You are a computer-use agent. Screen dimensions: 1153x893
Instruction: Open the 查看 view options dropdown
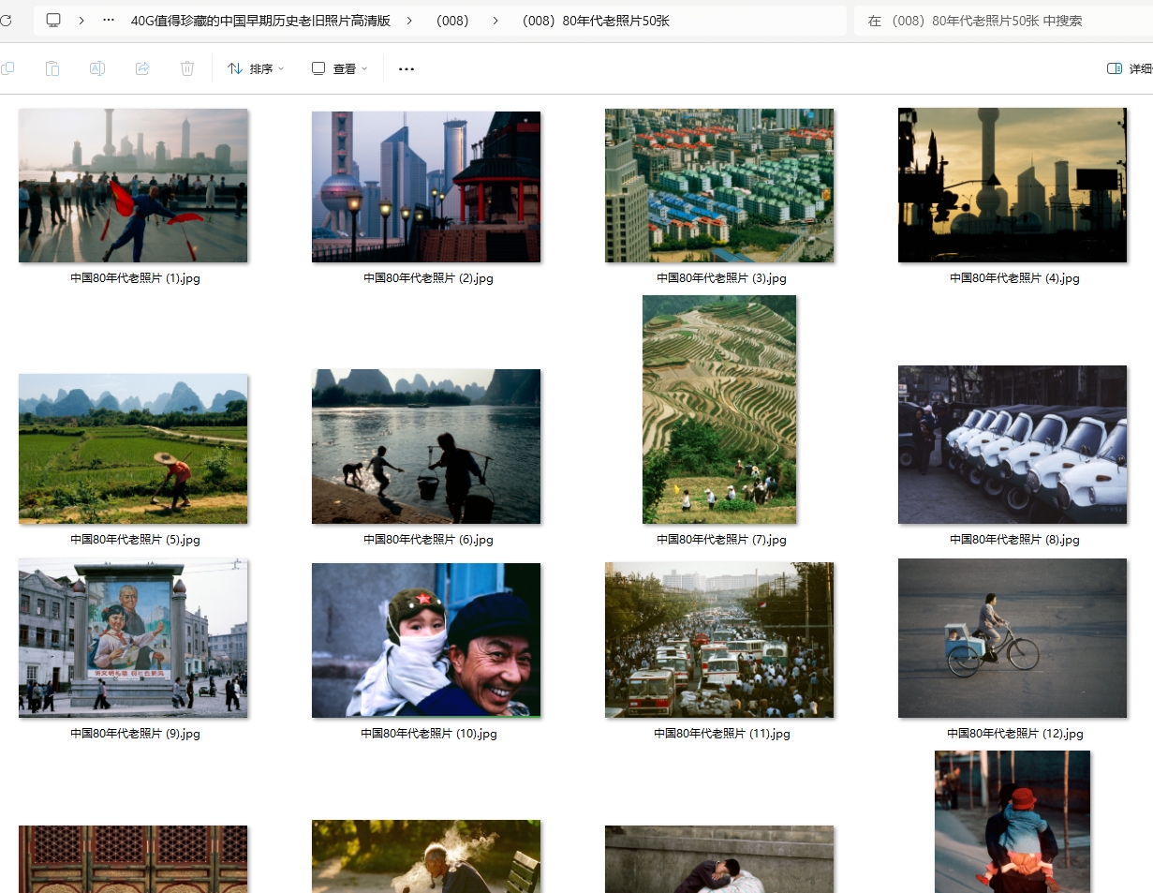click(339, 68)
